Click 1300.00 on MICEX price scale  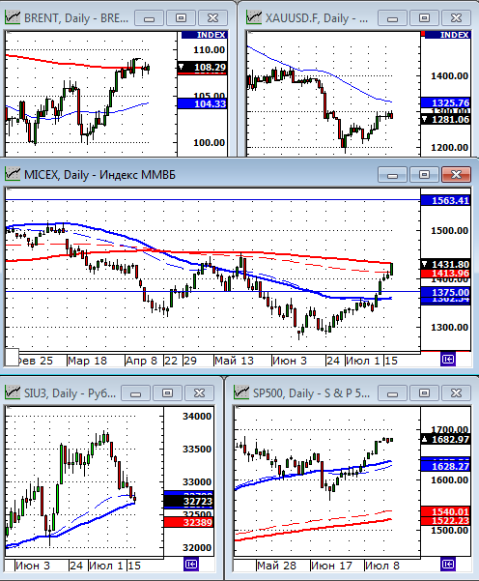tap(449, 327)
